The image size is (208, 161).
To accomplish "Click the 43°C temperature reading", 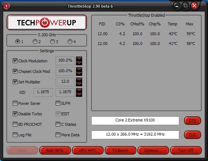I will [x=173, y=34].
